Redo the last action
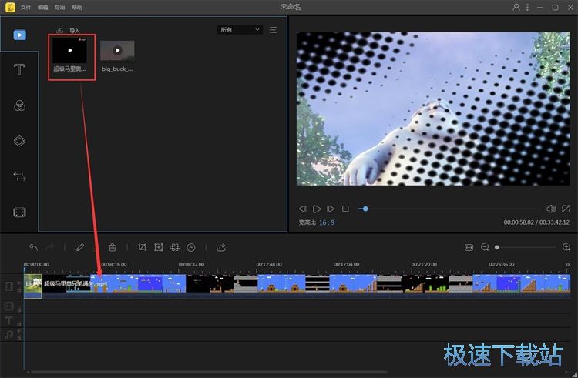578x378 pixels. (50, 247)
